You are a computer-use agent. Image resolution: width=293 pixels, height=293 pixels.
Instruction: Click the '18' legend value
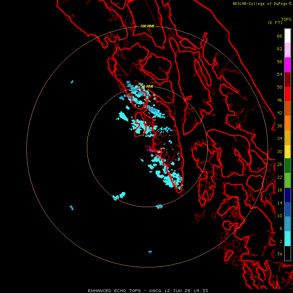coord(280,190)
